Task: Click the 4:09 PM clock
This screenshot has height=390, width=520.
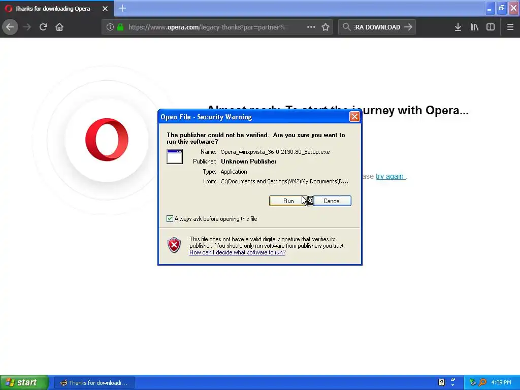Action: point(501,383)
